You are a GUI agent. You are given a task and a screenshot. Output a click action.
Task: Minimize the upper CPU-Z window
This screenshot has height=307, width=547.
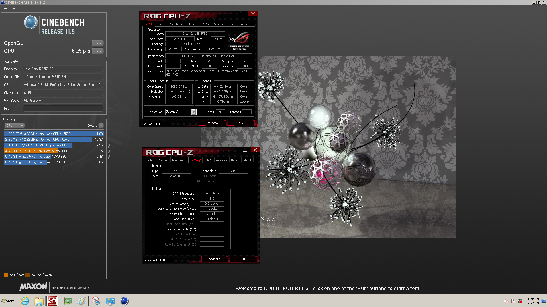click(242, 14)
